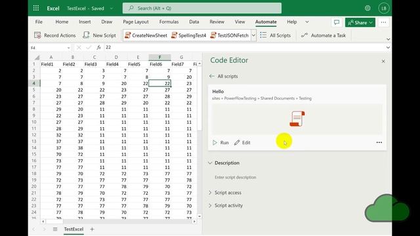The height and width of the screenshot is (236, 420).
Task: Select the TestExcel sheet tab
Action: tap(73, 229)
